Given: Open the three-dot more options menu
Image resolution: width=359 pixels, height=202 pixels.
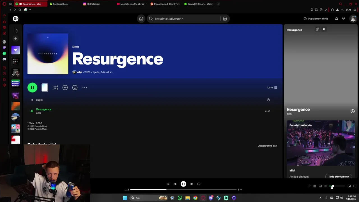Looking at the screenshot, I should point(85,88).
